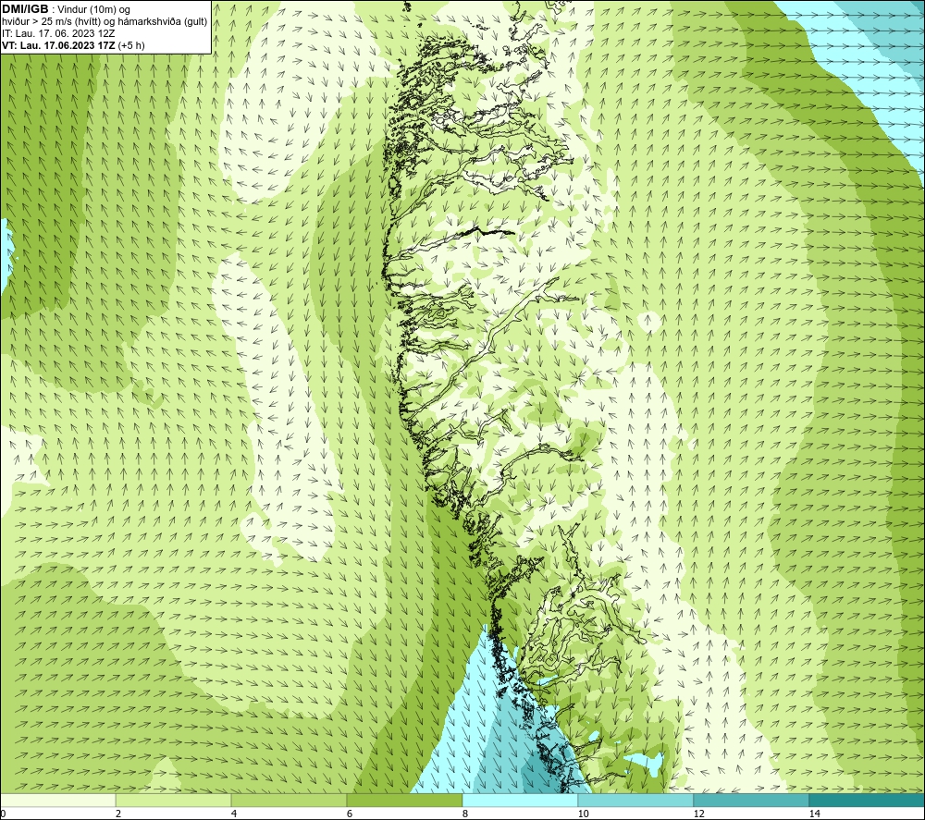Click the 'IT: Lau. 17. 06. 2023 12Z' line
The width and height of the screenshot is (925, 820).
58,33
